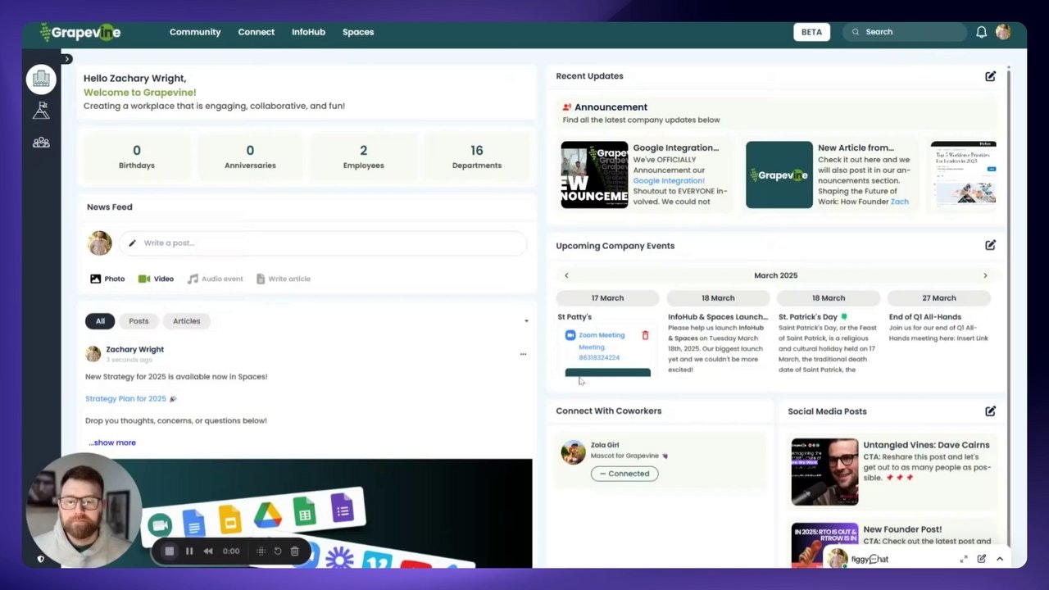
Task: Open the Strategy Plan for 2025 link
Action: pyautogui.click(x=125, y=398)
